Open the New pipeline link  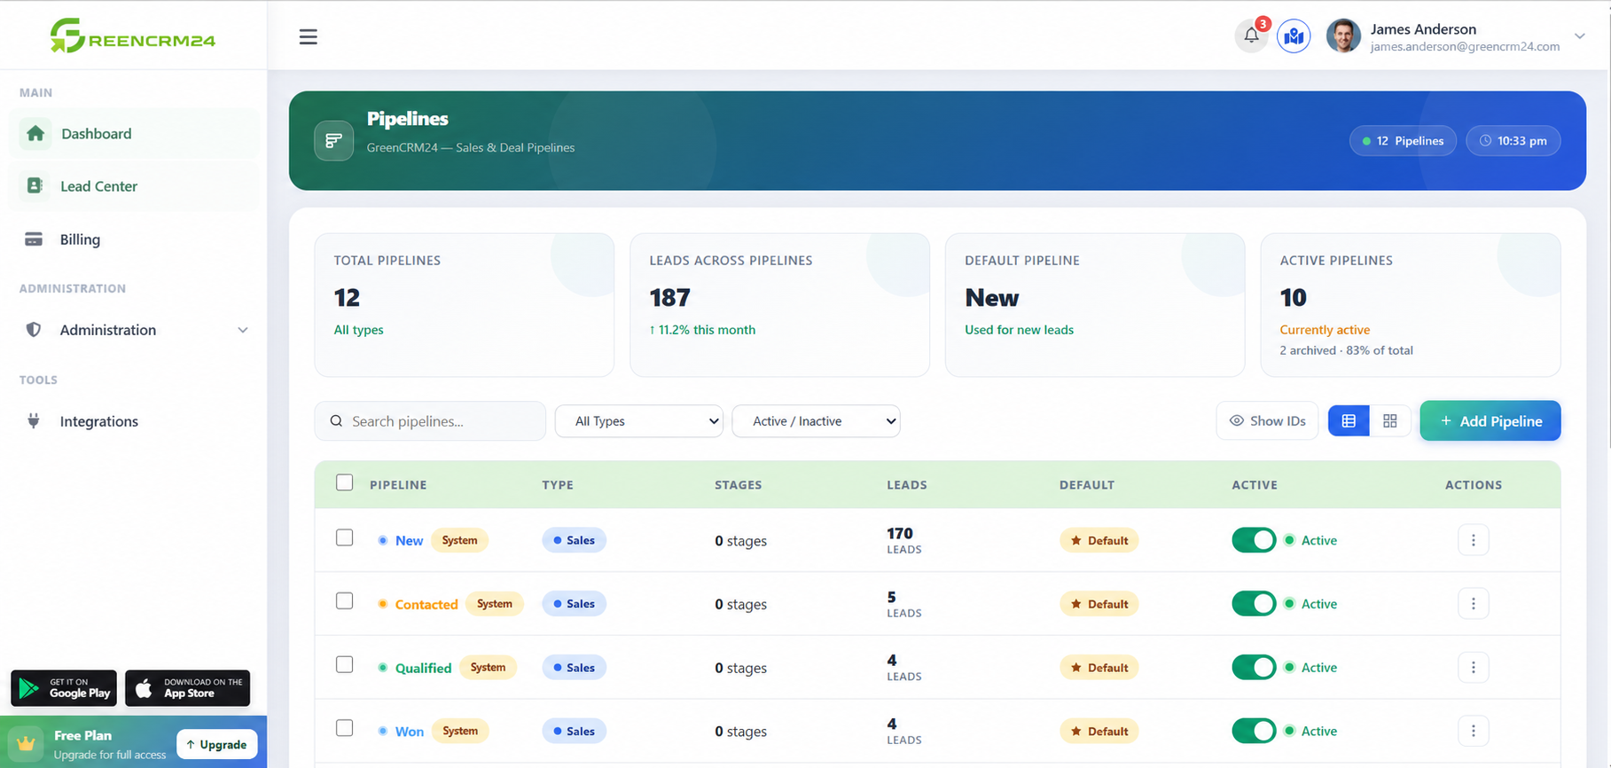(x=409, y=540)
